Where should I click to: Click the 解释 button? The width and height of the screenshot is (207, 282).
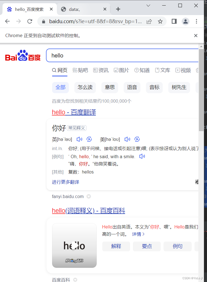point(116,246)
